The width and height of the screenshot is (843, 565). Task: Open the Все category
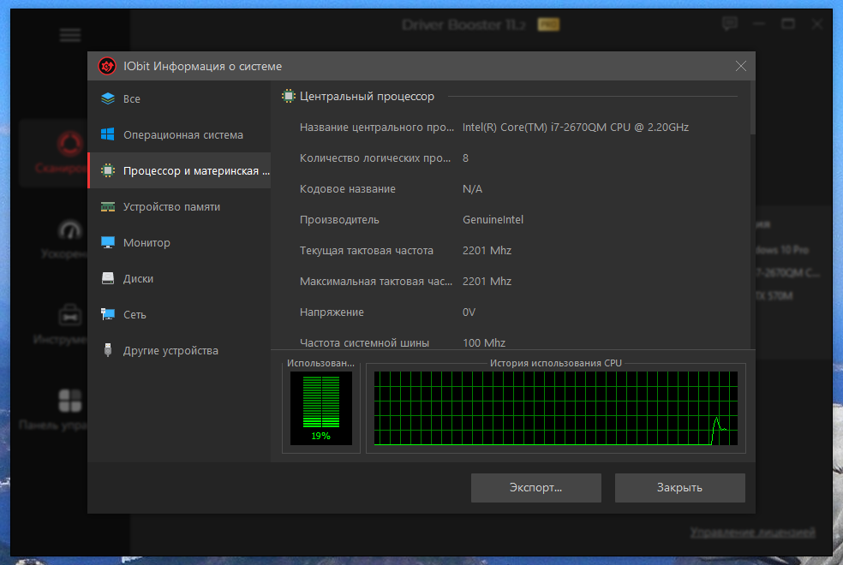pos(179,98)
